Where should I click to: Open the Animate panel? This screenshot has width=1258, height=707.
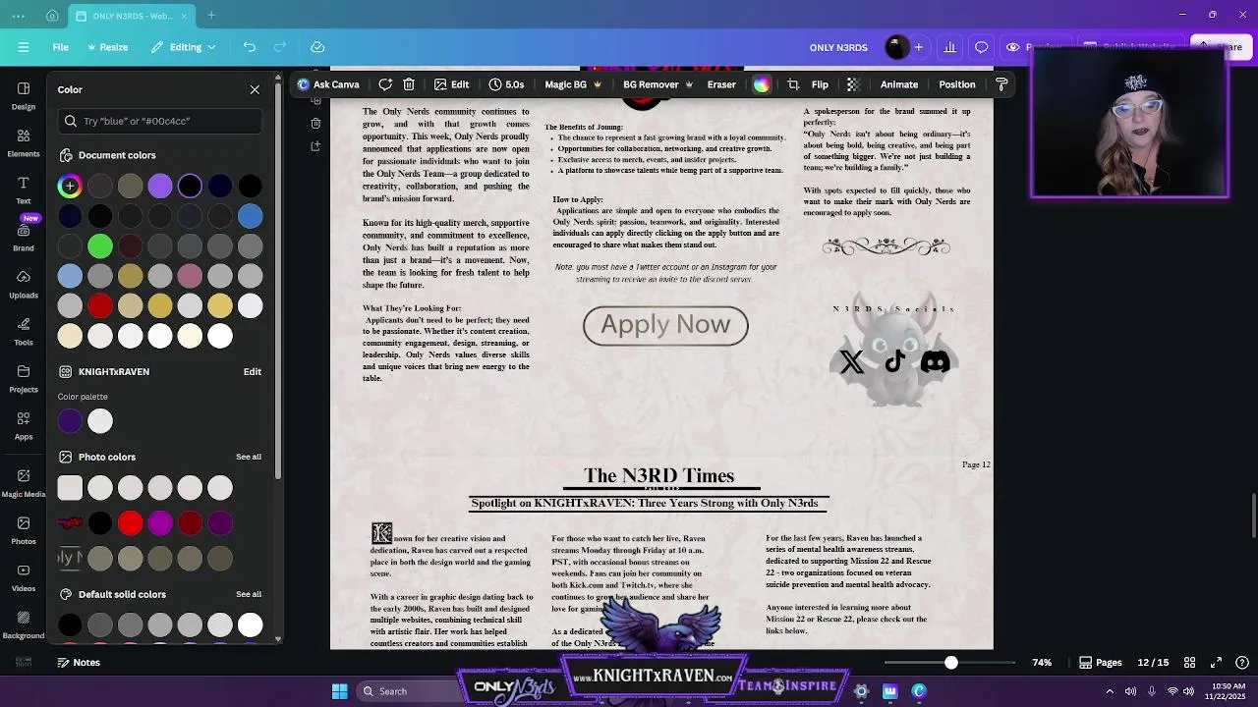(x=898, y=84)
